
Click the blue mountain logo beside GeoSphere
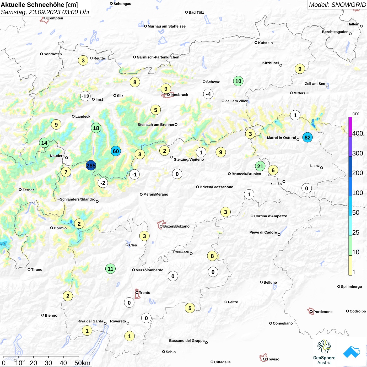352,352
